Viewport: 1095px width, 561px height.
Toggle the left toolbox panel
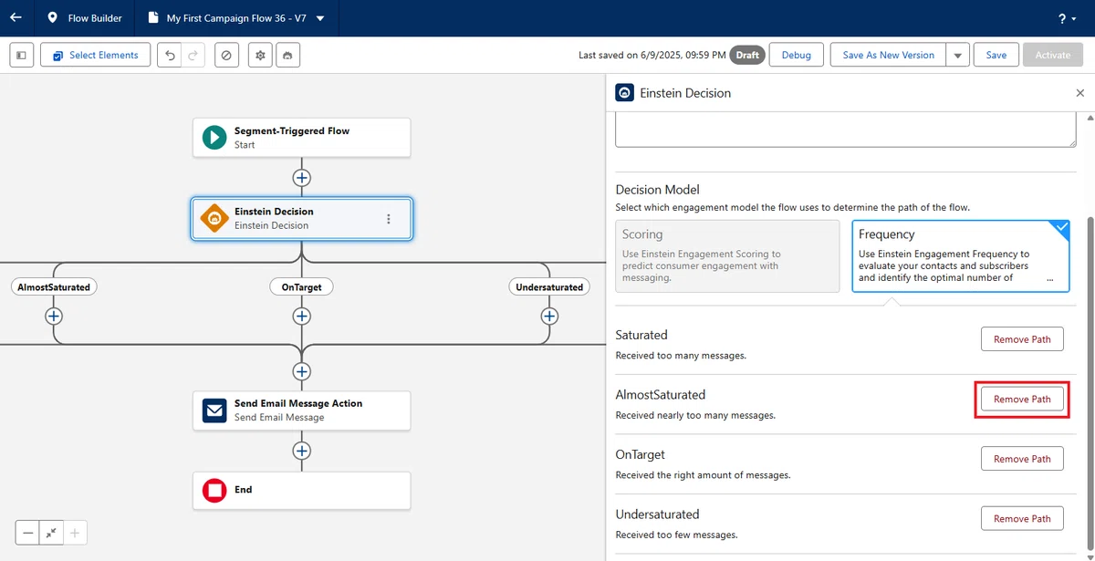pos(22,55)
